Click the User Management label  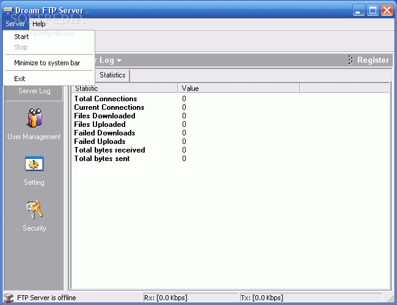pyautogui.click(x=34, y=137)
